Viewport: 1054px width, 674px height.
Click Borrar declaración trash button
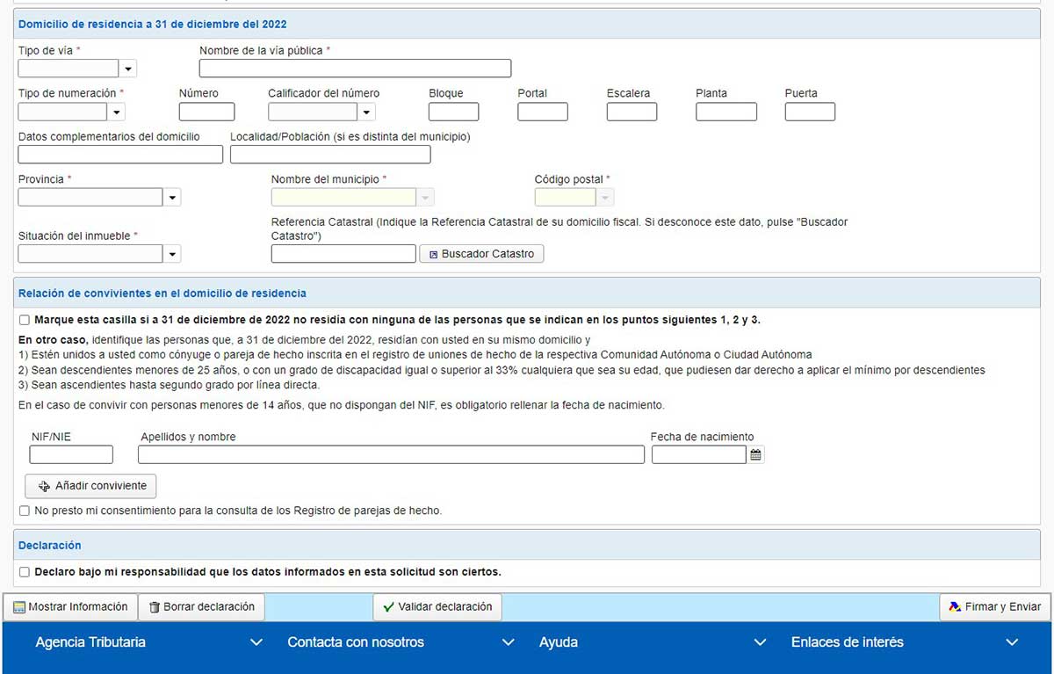pos(201,607)
